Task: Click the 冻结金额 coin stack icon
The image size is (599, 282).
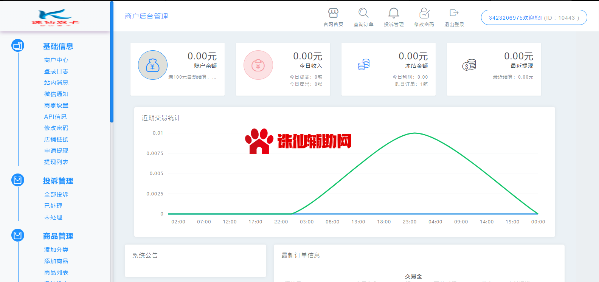Action: click(364, 65)
